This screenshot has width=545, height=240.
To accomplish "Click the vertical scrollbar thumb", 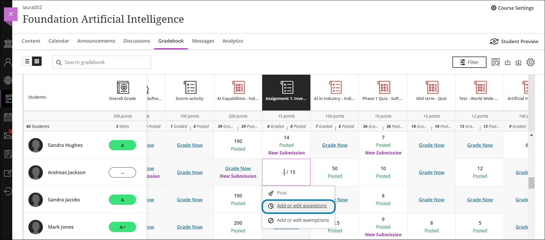I will point(531,183).
